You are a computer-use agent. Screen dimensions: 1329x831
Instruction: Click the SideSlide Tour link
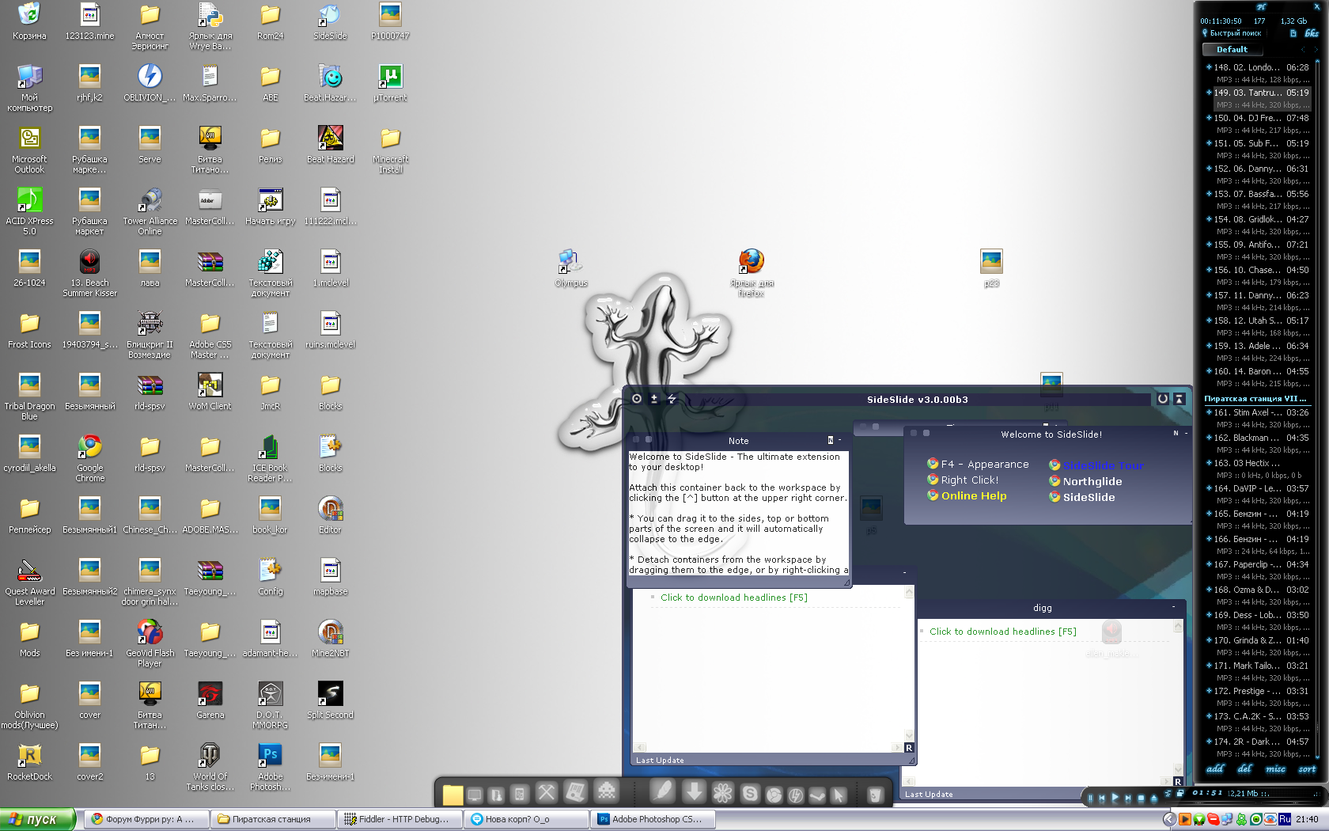tap(1103, 465)
